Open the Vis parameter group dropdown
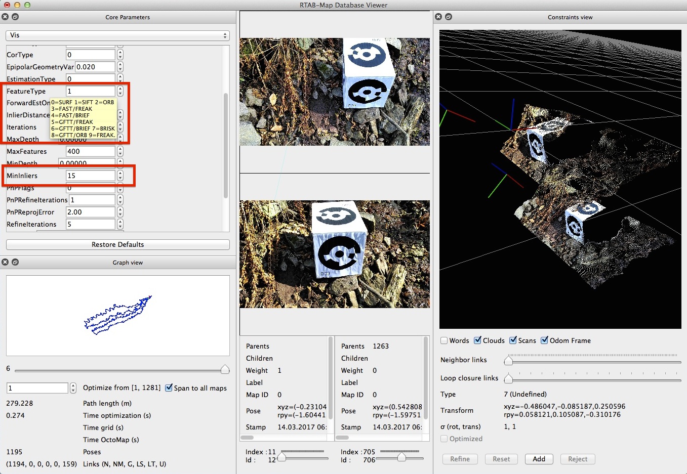The height and width of the screenshot is (474, 687). coord(117,35)
